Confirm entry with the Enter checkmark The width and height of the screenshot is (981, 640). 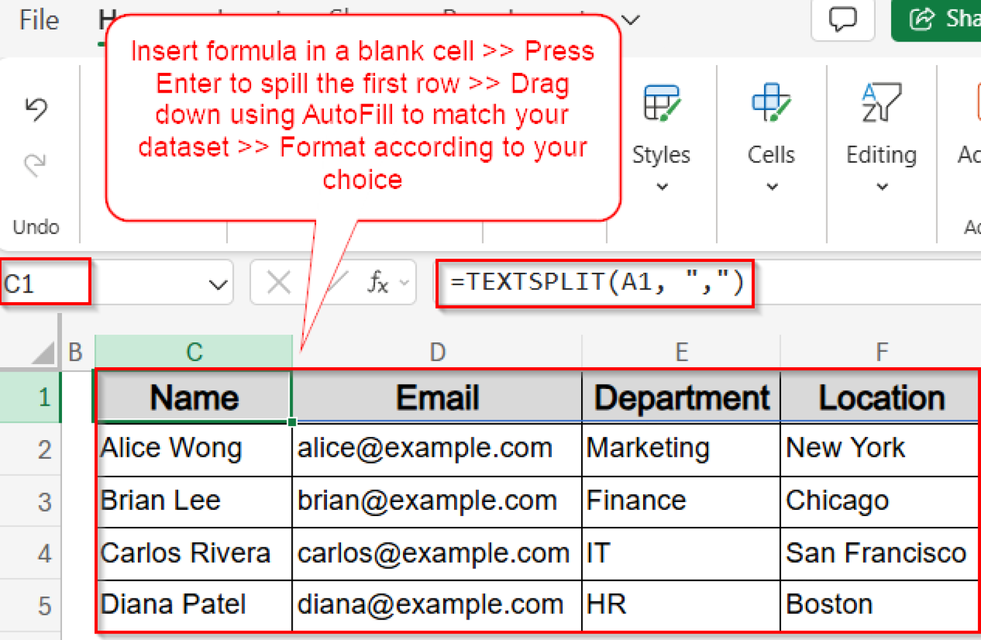pyautogui.click(x=326, y=282)
